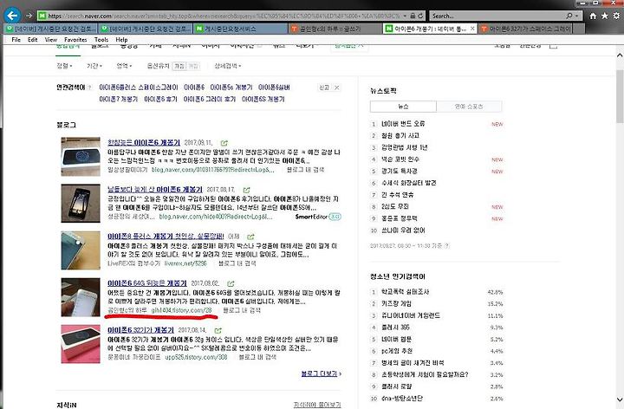Refresh the page with the reload icon
The height and width of the screenshot is (409, 624).
420,16
